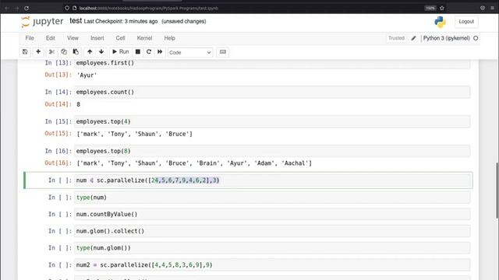Copy selected cells icon

64,52
